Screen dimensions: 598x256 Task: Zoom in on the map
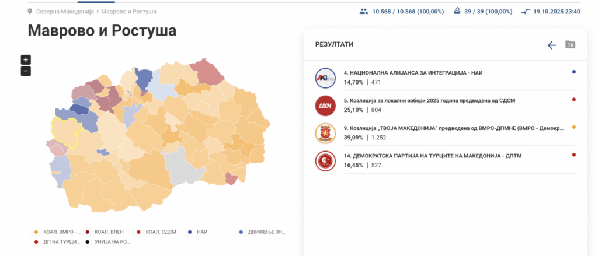26,59
